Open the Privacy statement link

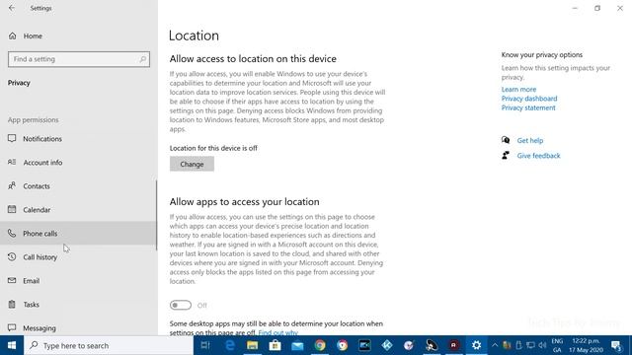[x=528, y=107]
